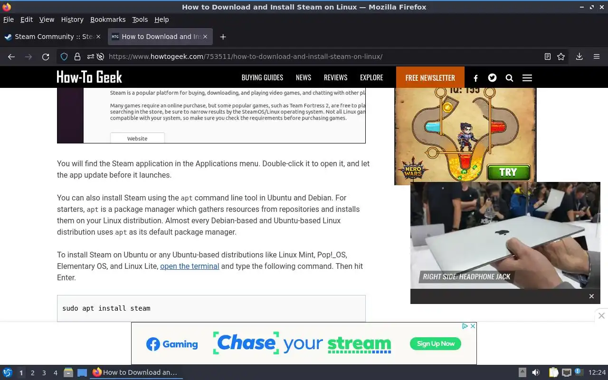
Task: Open the Firefox downloads panel
Action: tap(579, 57)
